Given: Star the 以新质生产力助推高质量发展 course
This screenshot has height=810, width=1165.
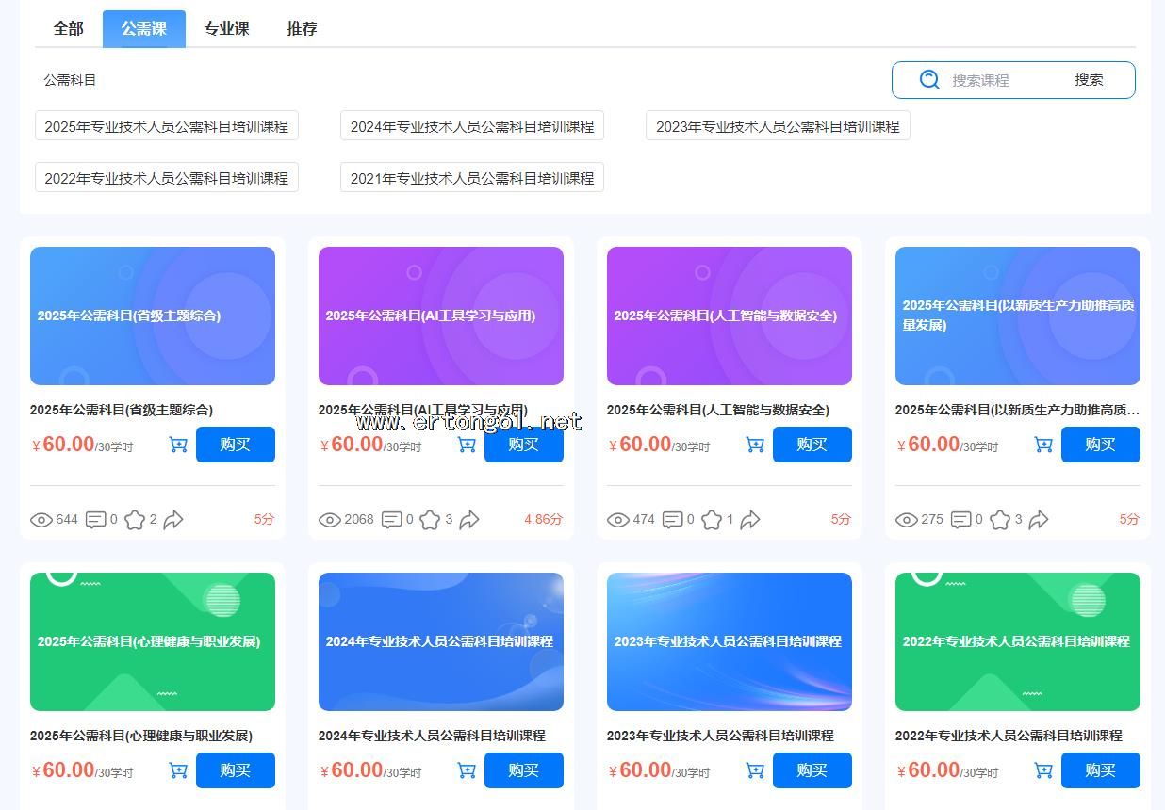Looking at the screenshot, I should (x=1000, y=520).
